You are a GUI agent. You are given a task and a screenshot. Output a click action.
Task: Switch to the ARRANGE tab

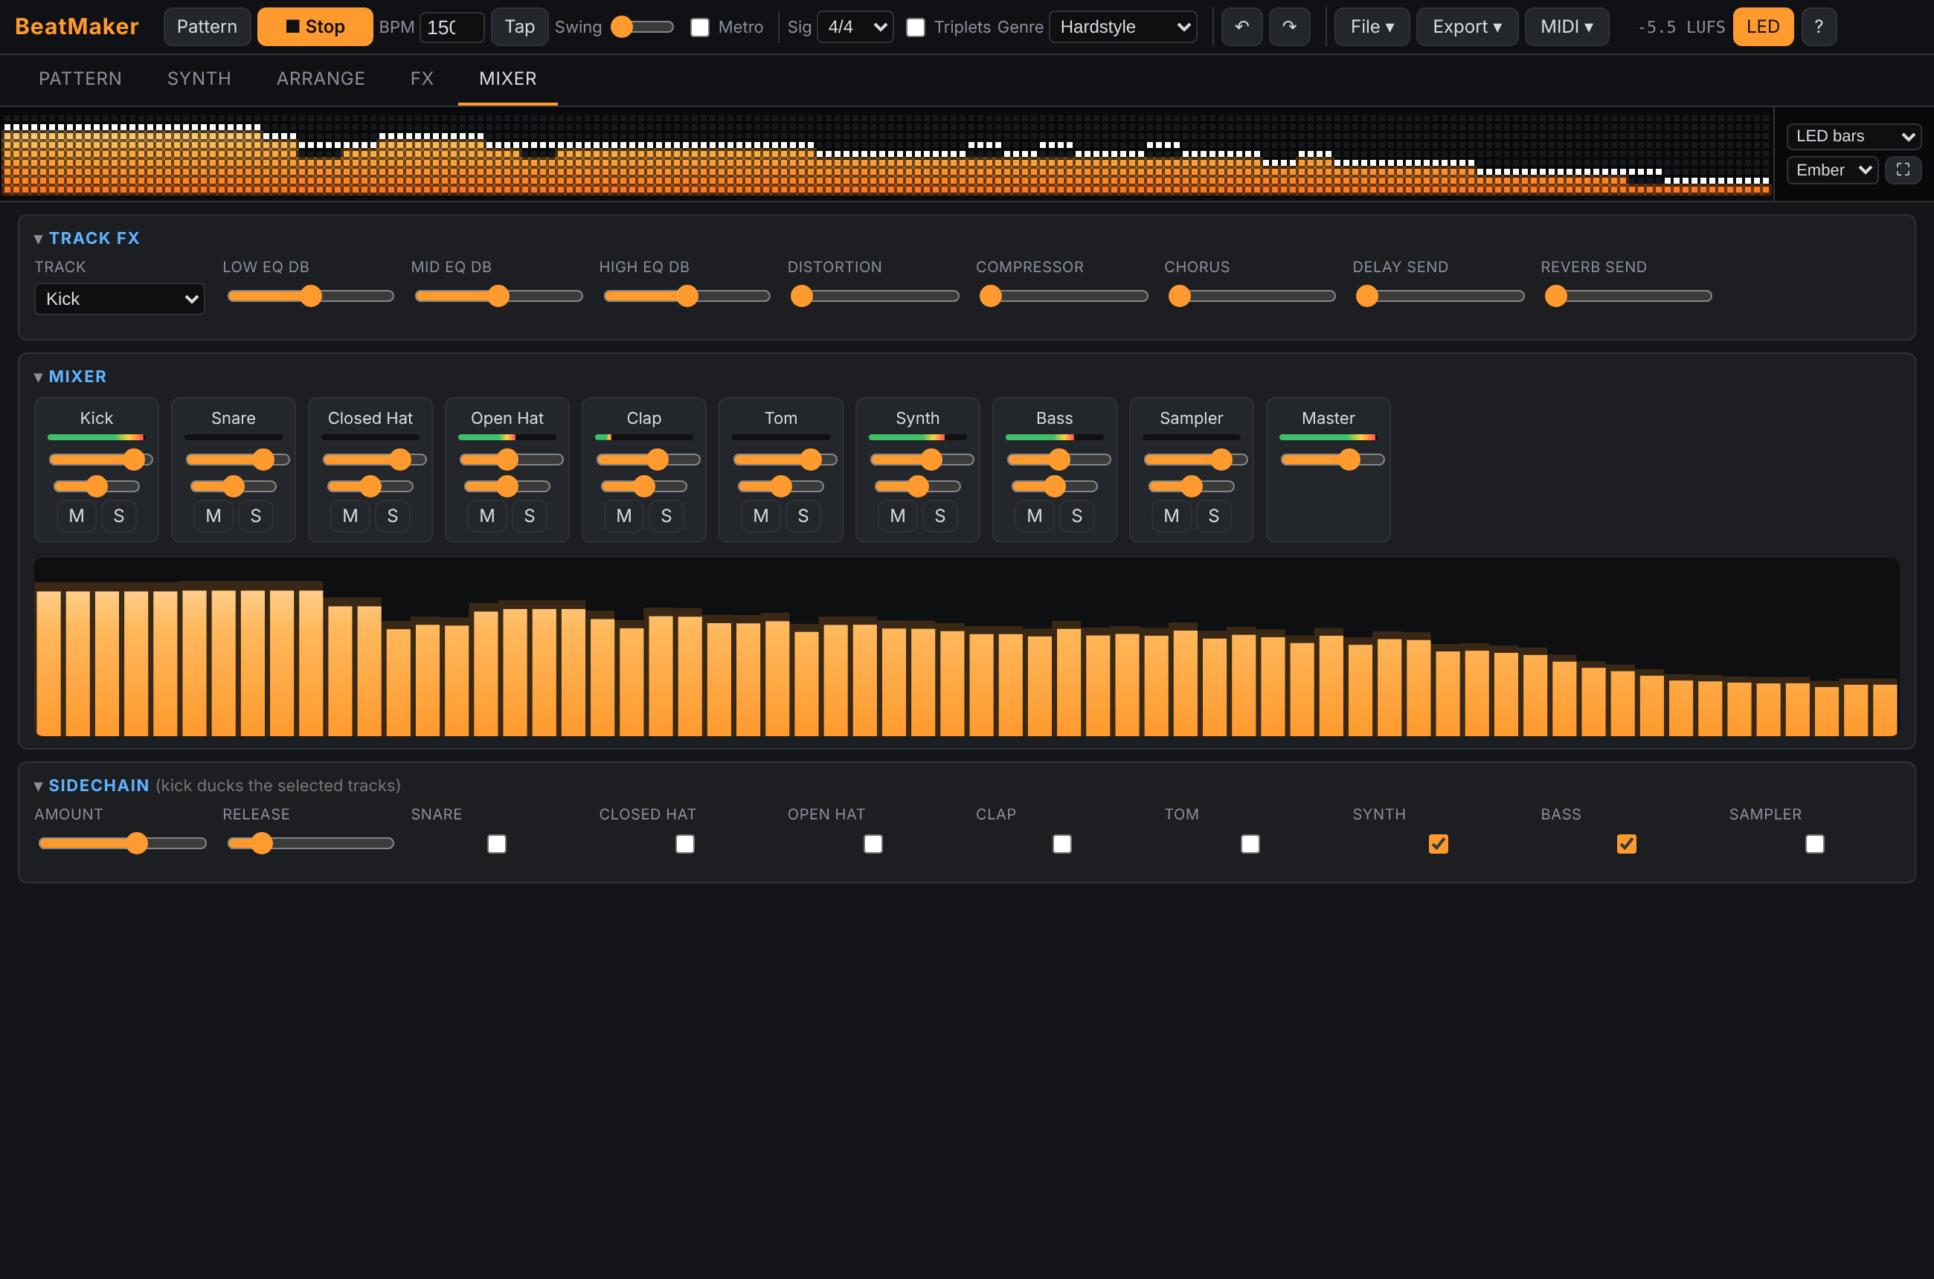click(x=321, y=78)
